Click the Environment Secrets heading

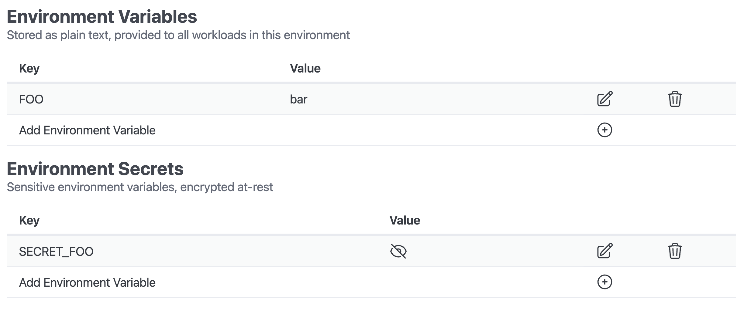(x=95, y=169)
